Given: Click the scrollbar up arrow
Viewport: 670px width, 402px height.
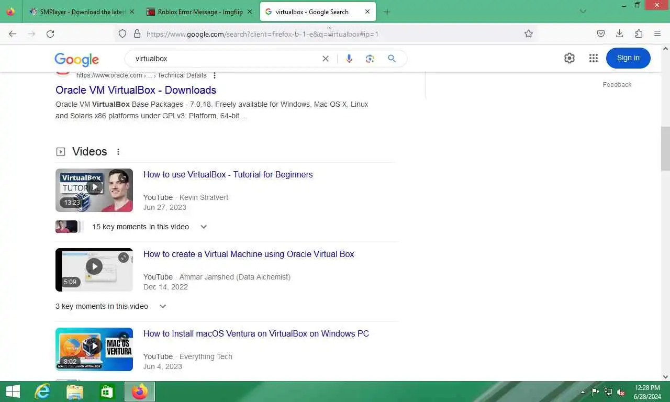Looking at the screenshot, I should 665,49.
